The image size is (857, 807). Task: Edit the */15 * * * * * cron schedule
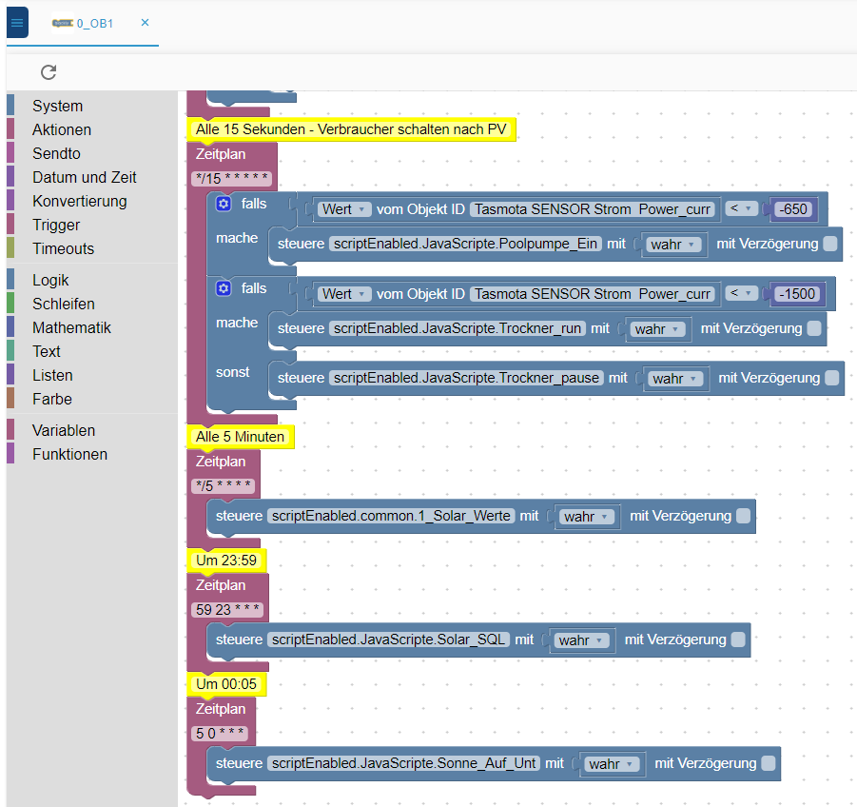tap(232, 179)
